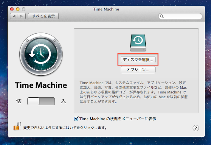211x145 pixels.
Task: Uncheck Time Machine menu bar status checkbox
Action: (x=76, y=119)
